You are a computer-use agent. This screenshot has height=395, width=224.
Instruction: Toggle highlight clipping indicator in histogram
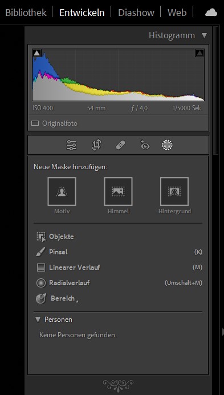199,53
